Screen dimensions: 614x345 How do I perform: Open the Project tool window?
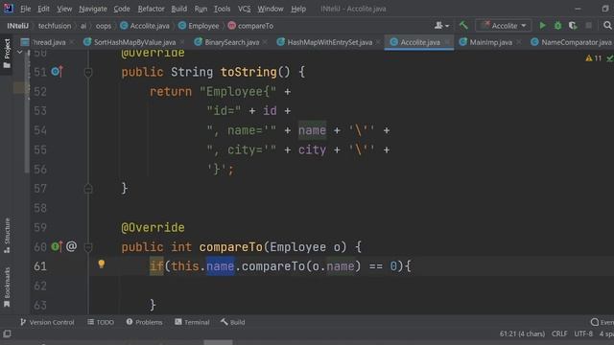click(7, 54)
